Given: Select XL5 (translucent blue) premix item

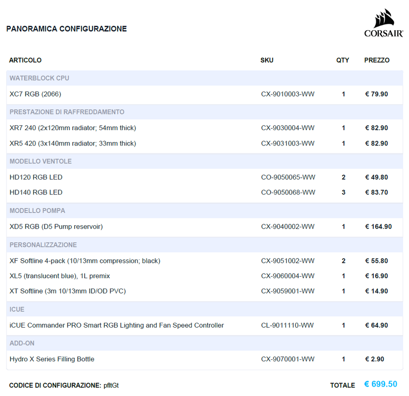Looking at the screenshot, I should coord(60,276).
